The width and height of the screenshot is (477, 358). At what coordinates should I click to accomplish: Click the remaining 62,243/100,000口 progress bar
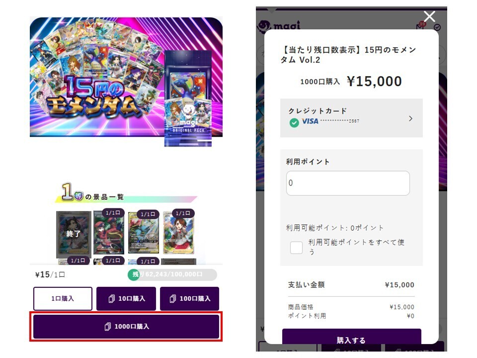click(172, 274)
